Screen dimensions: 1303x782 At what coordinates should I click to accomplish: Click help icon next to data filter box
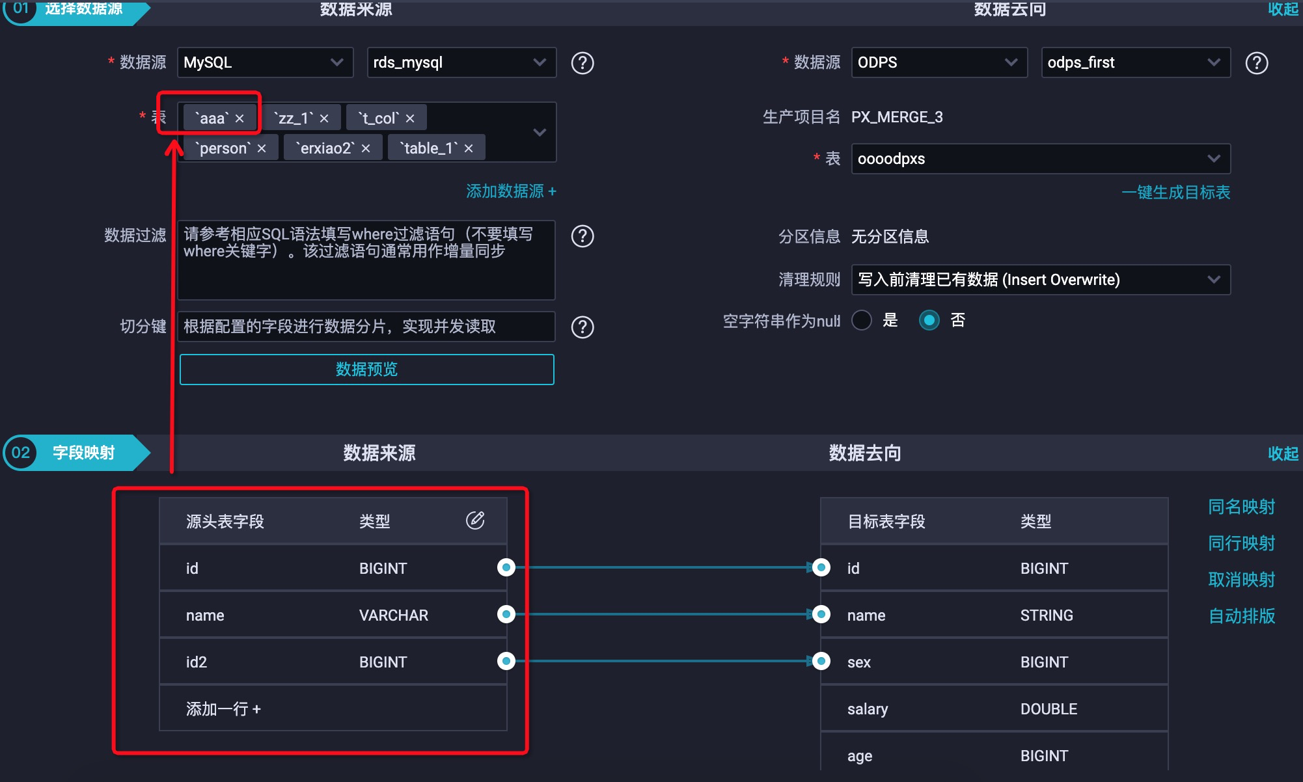tap(582, 236)
